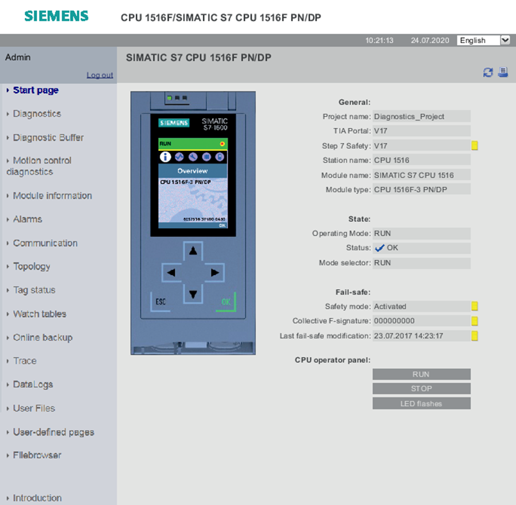Click the green RUN status bar on CPU display
The image size is (516, 505).
pyautogui.click(x=193, y=144)
